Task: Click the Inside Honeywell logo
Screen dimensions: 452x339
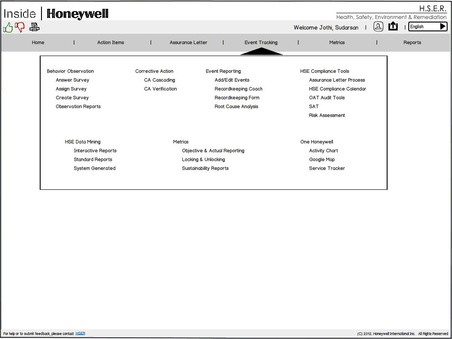Action: tap(56, 14)
